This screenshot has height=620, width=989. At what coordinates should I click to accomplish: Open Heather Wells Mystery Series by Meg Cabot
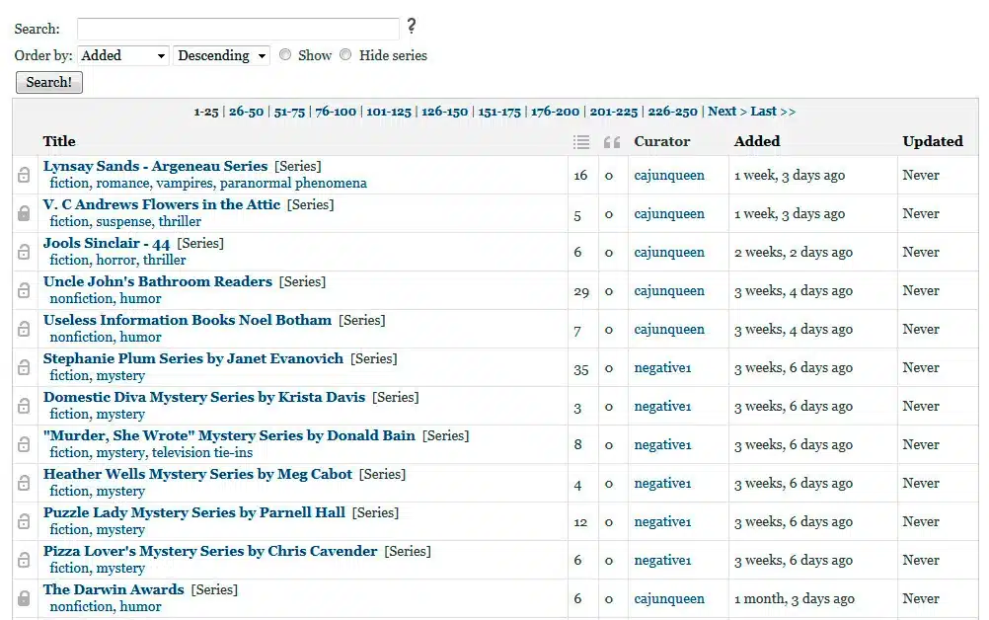point(197,474)
